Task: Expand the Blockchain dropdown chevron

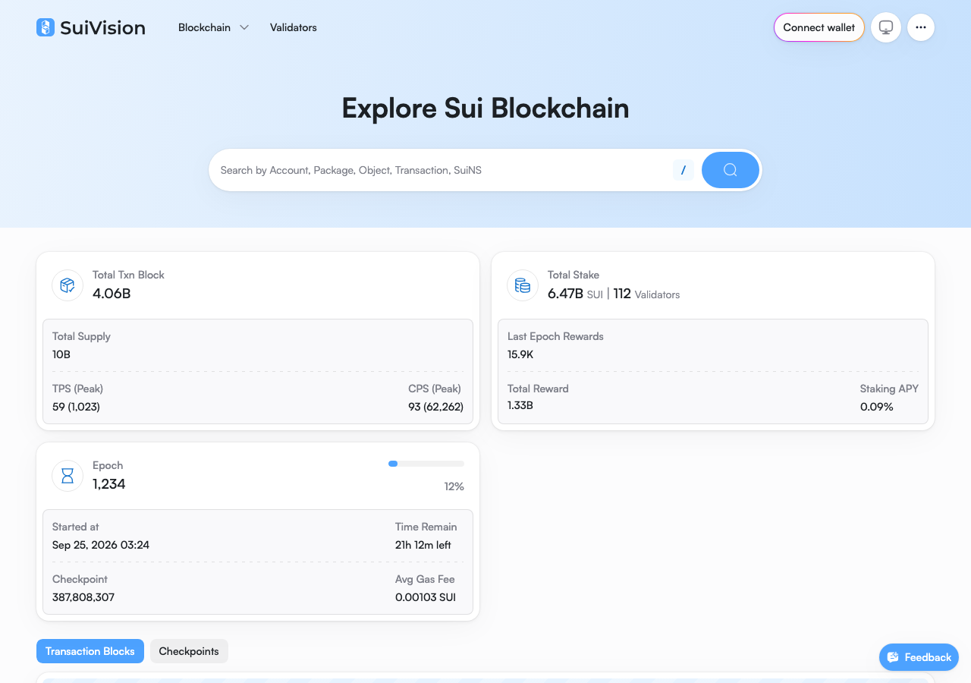Action: pyautogui.click(x=244, y=27)
